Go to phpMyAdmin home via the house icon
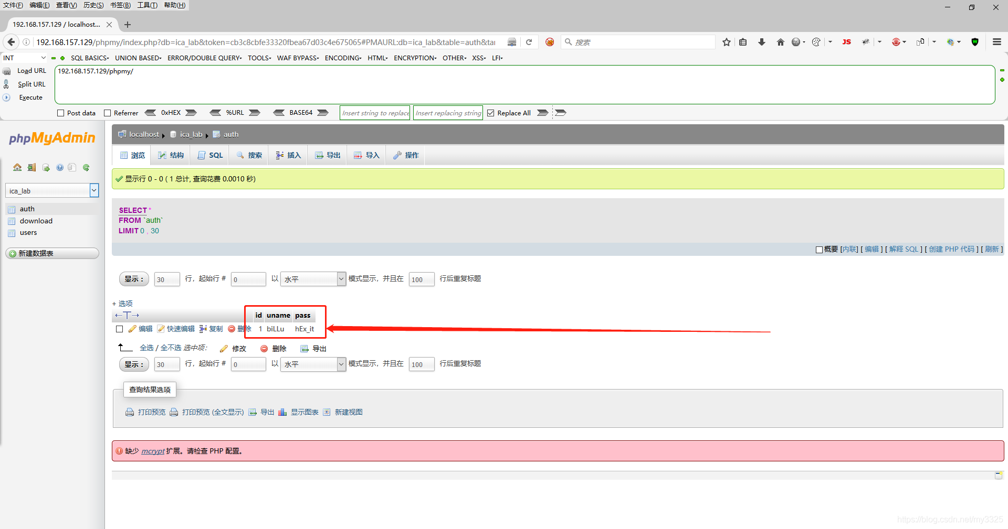This screenshot has width=1008, height=529. click(17, 167)
